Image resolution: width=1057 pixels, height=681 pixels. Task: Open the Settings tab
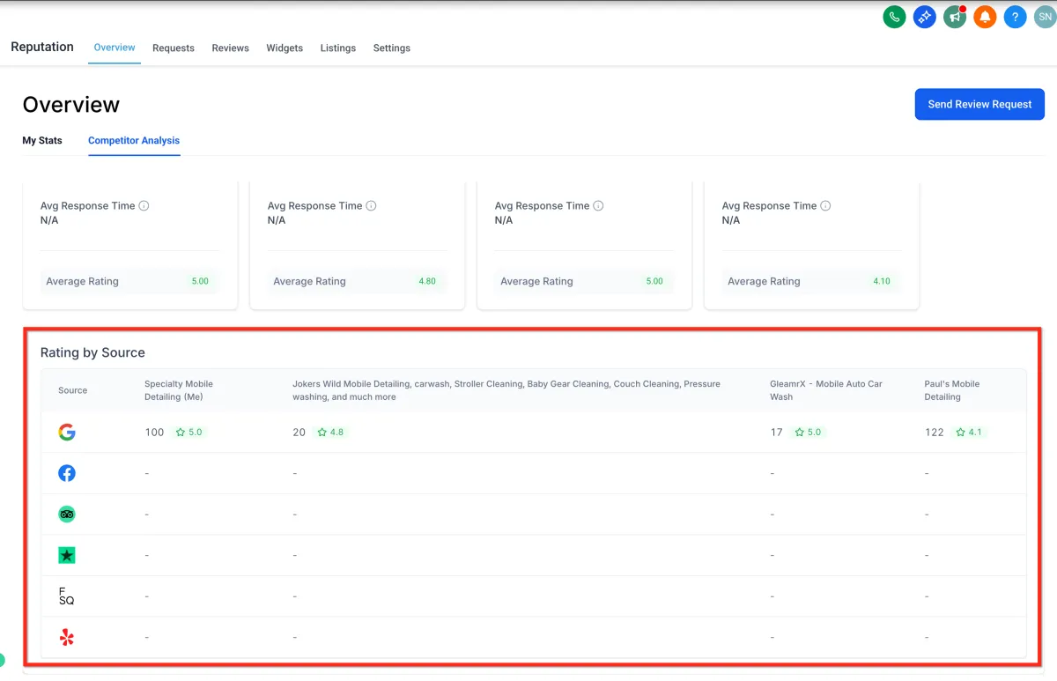[392, 48]
